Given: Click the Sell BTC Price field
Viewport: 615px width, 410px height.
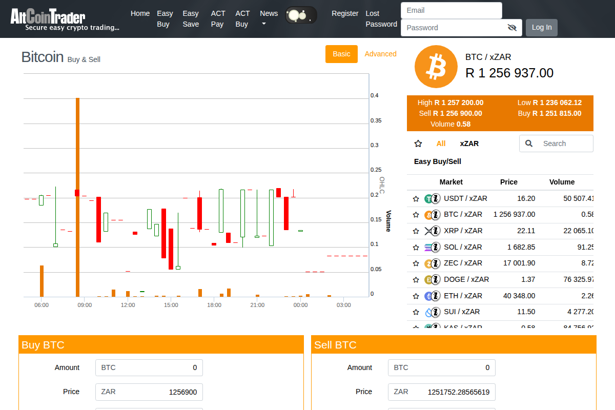Looking at the screenshot, I should tap(442, 392).
